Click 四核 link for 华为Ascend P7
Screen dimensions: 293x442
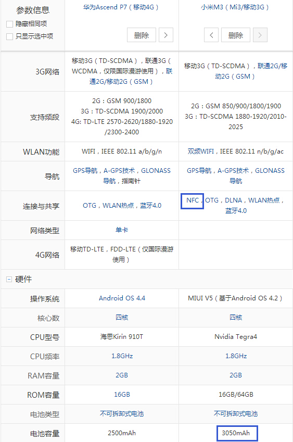click(122, 318)
